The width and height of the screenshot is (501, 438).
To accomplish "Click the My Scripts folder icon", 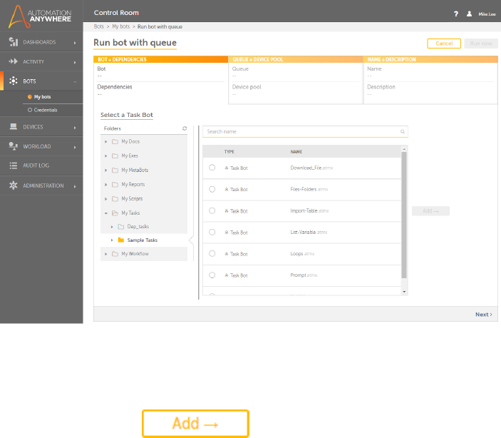I will tap(115, 199).
